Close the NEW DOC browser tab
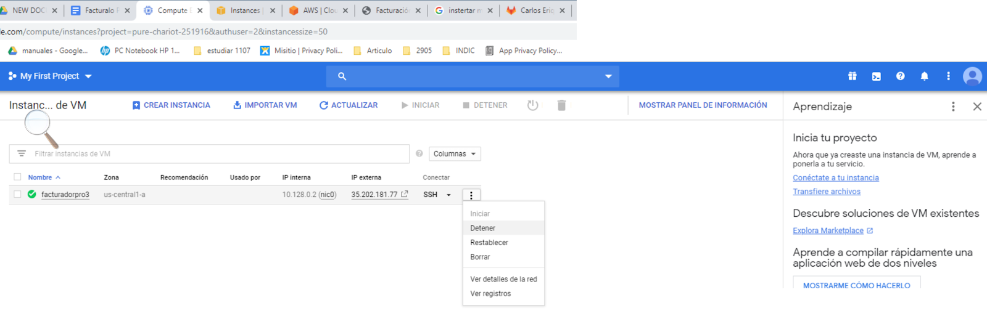Image resolution: width=987 pixels, height=324 pixels. [54, 10]
